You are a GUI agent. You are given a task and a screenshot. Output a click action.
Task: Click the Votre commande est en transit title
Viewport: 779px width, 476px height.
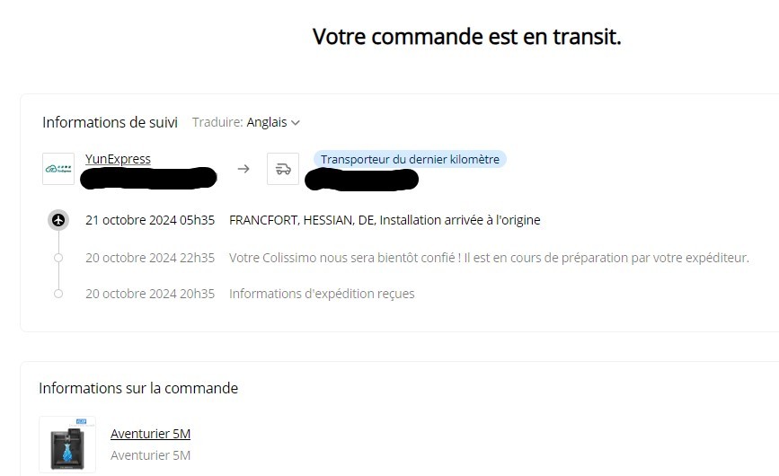pos(466,37)
